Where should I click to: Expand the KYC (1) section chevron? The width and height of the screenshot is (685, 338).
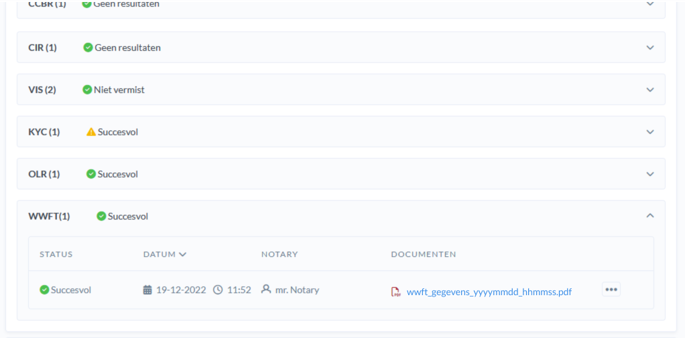(x=649, y=132)
